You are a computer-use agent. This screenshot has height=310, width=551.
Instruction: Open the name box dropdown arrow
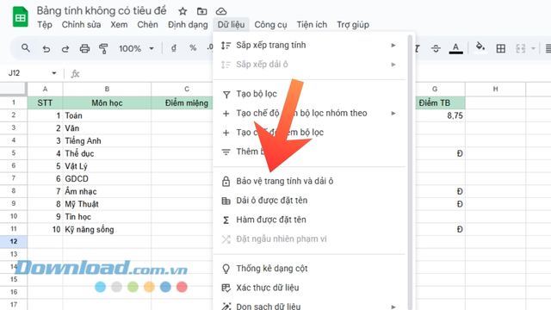click(x=54, y=73)
